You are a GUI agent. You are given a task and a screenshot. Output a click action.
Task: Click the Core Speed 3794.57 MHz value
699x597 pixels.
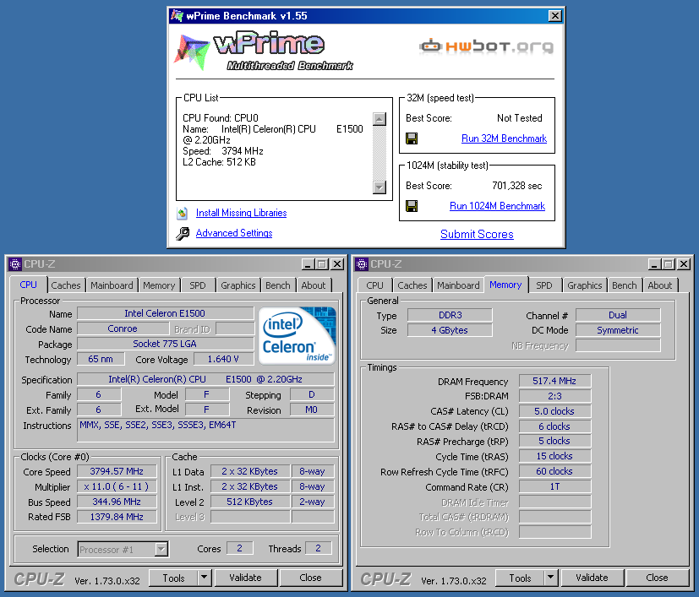pos(117,471)
